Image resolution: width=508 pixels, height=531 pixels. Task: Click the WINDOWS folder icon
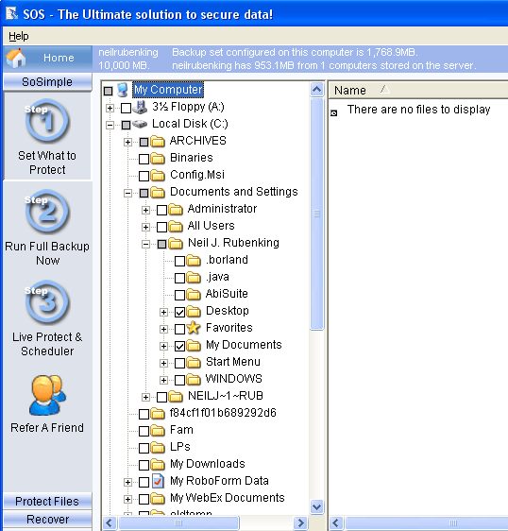tap(194, 379)
